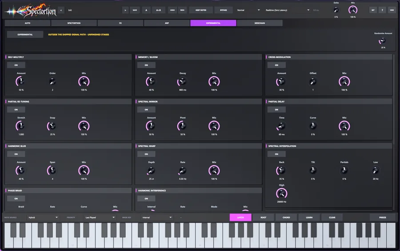Switch to the ARP tab
The image size is (400, 251).
(x=167, y=23)
